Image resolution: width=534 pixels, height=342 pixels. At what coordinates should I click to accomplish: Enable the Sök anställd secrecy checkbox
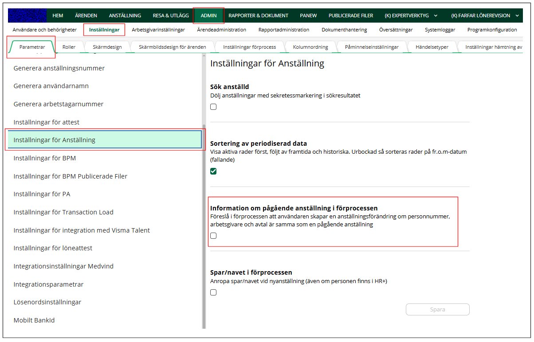[x=213, y=107]
